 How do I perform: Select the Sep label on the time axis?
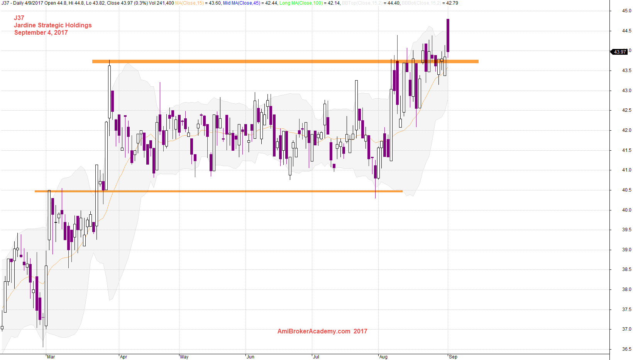coord(453,357)
